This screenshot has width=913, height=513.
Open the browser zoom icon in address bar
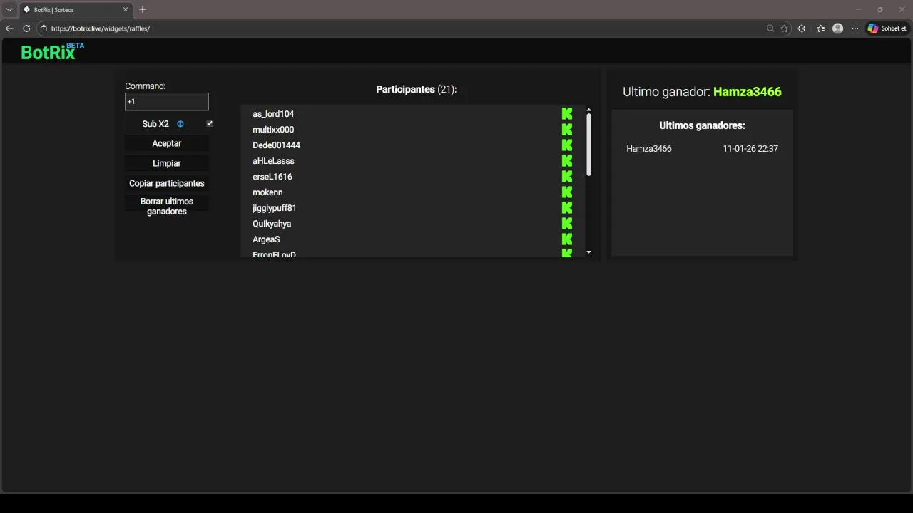pyautogui.click(x=770, y=28)
